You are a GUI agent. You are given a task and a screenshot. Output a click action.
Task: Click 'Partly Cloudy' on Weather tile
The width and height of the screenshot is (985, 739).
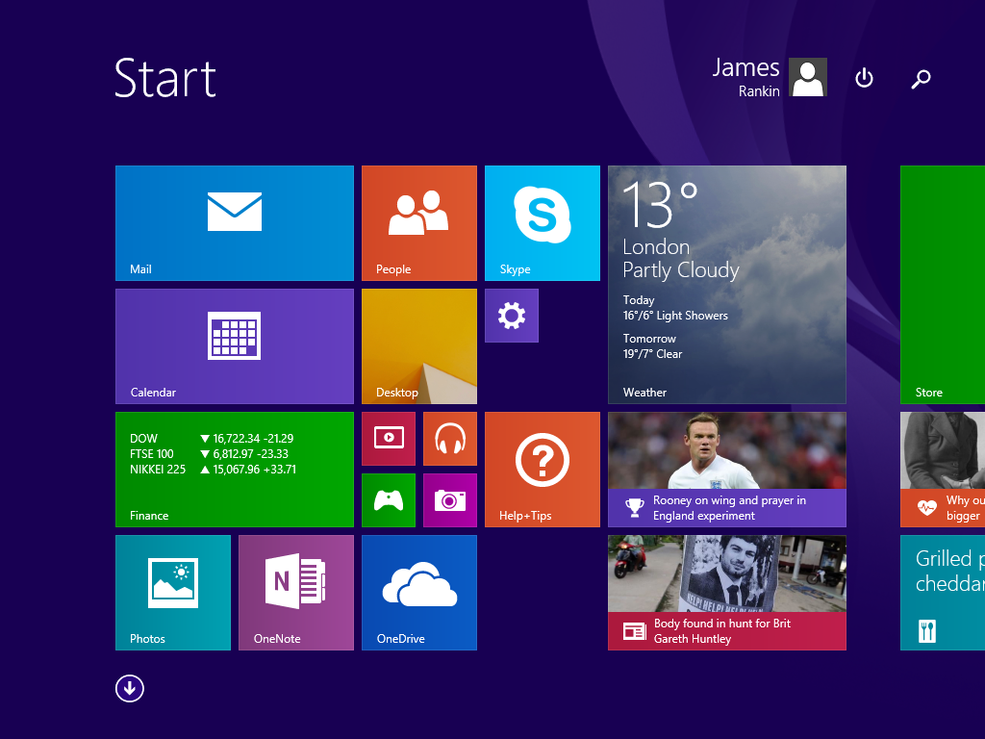click(681, 270)
